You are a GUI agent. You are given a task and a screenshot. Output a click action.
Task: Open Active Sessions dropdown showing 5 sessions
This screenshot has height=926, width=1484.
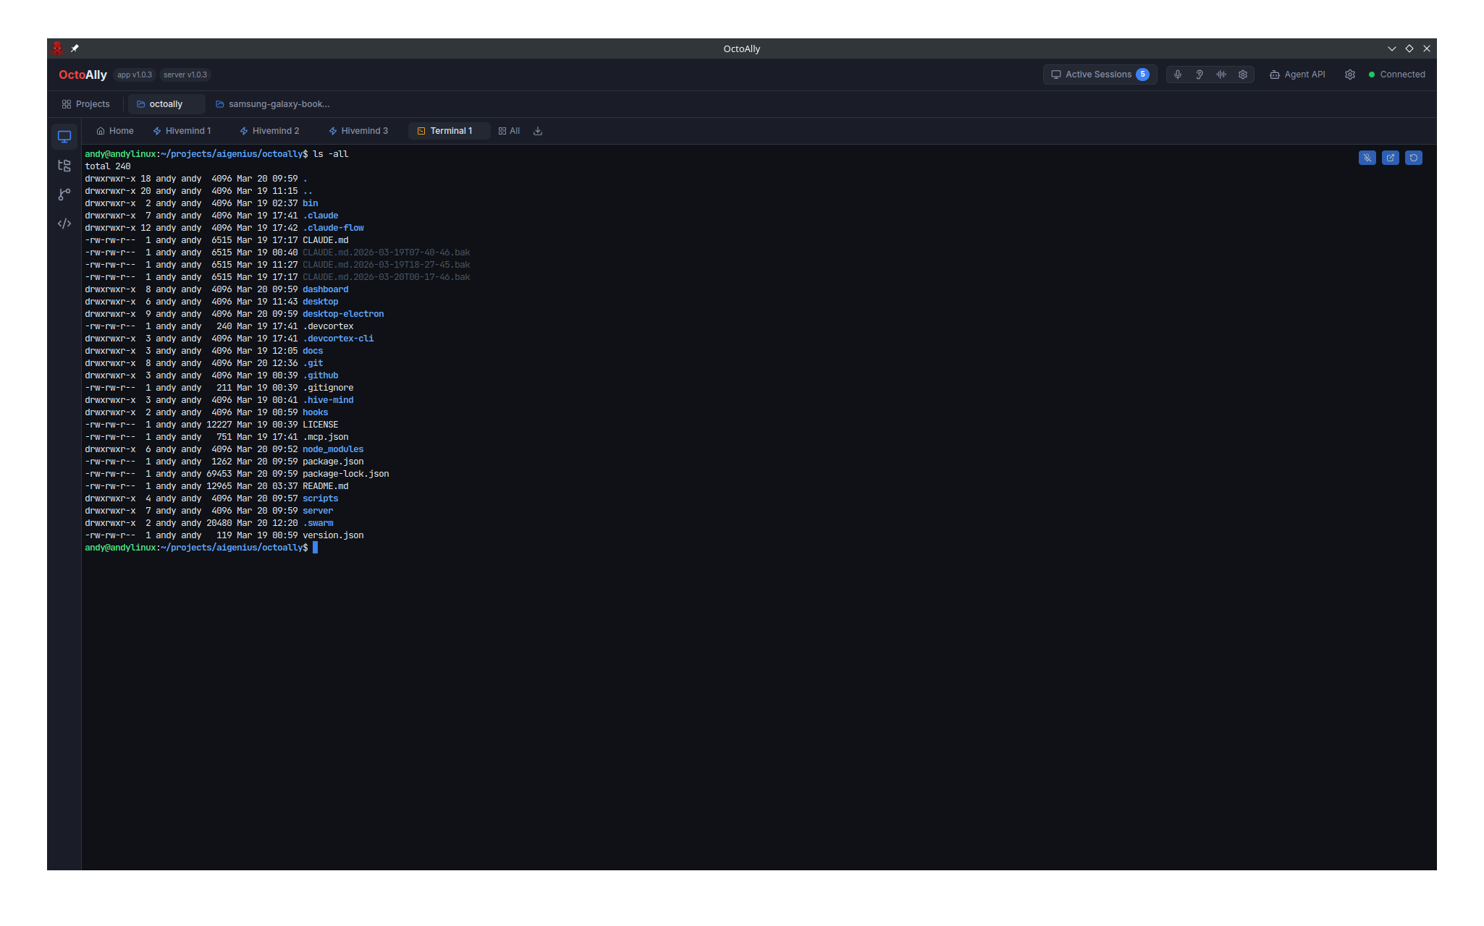tap(1099, 74)
